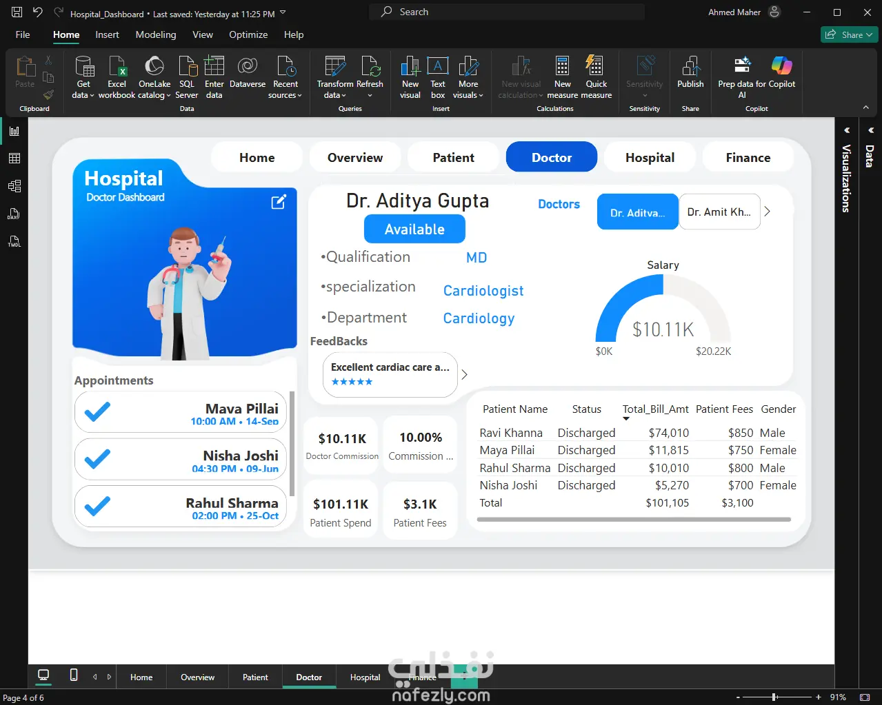This screenshot has height=705, width=882.
Task: Open More visuals gallery
Action: [x=468, y=78]
